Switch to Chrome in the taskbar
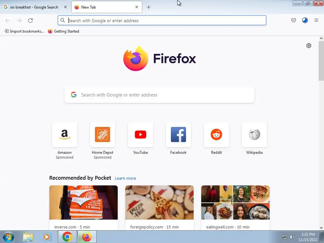The image size is (324, 243). coord(67,237)
